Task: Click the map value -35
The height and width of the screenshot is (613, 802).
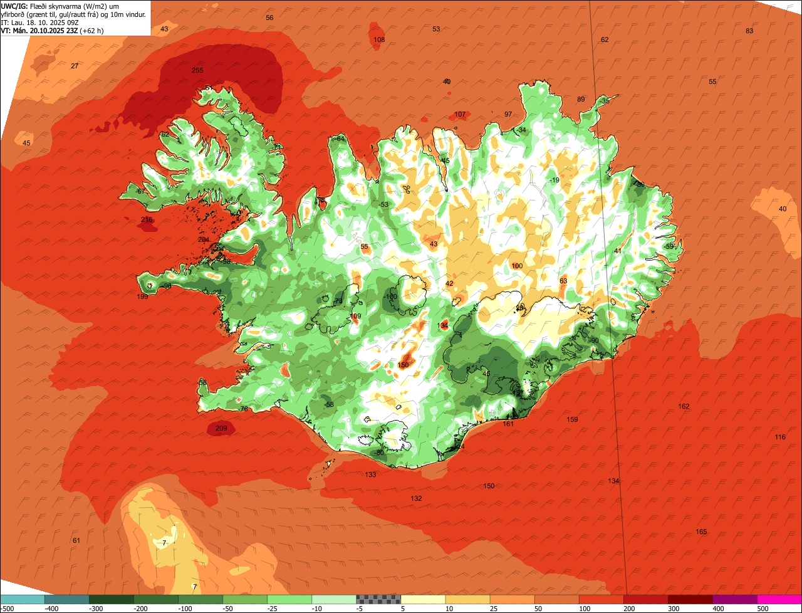Action: (x=605, y=101)
